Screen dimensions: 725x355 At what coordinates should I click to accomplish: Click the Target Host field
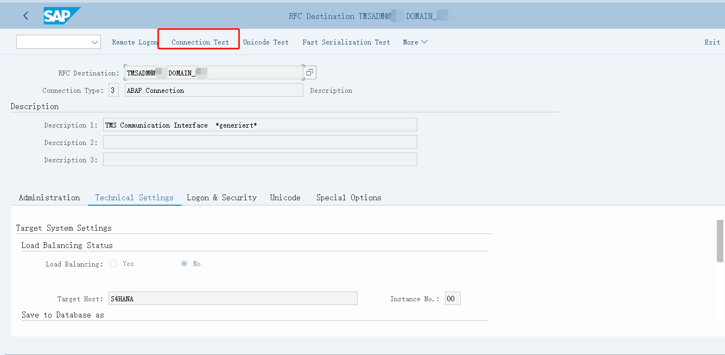(232, 299)
